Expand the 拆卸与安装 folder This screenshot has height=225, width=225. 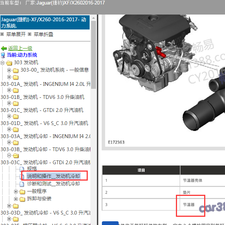point(16,199)
